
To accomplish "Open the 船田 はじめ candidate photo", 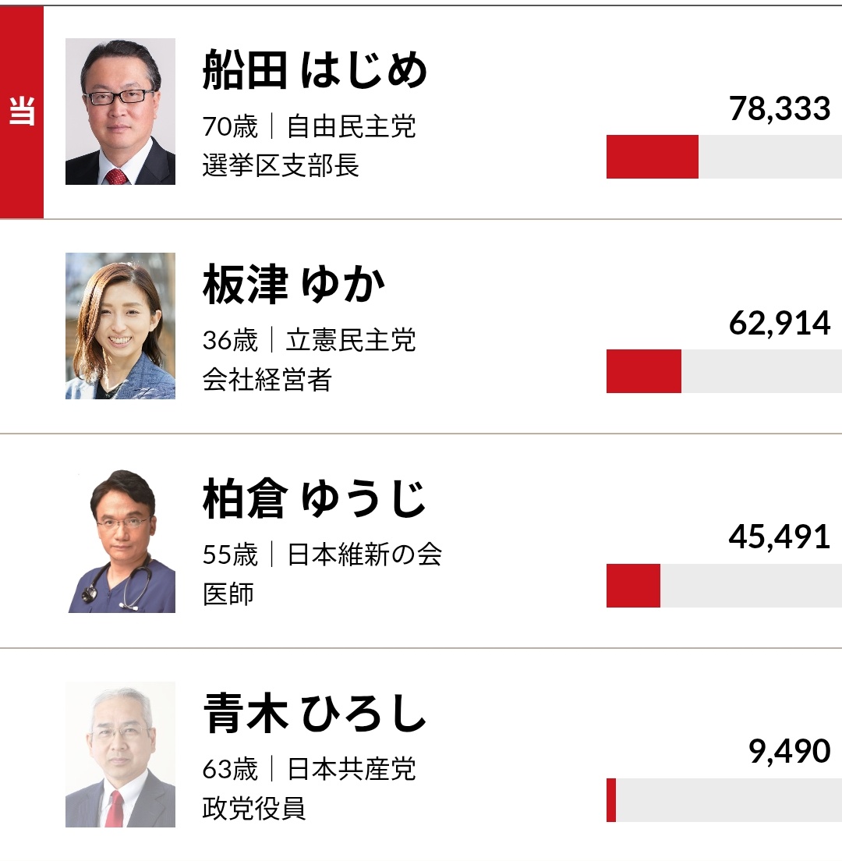I will pyautogui.click(x=120, y=112).
